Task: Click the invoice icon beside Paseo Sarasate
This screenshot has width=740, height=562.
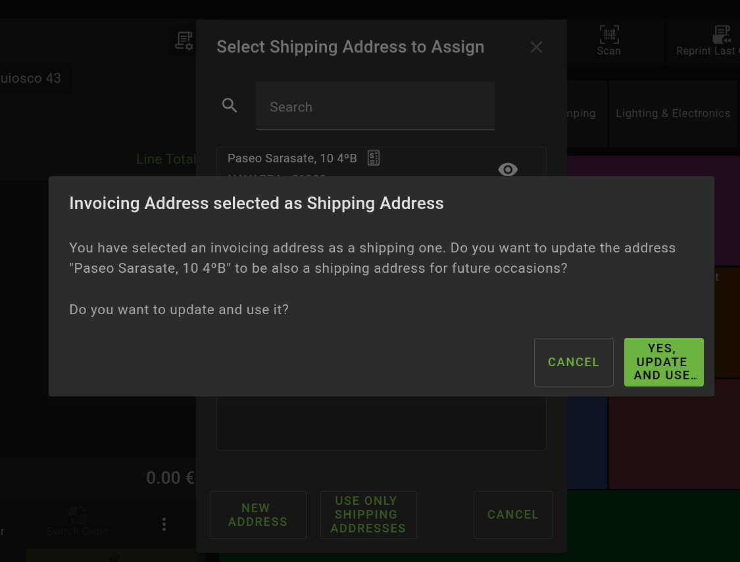Action: point(374,158)
